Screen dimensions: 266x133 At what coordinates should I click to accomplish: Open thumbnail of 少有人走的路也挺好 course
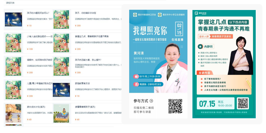click(x=13, y=43)
